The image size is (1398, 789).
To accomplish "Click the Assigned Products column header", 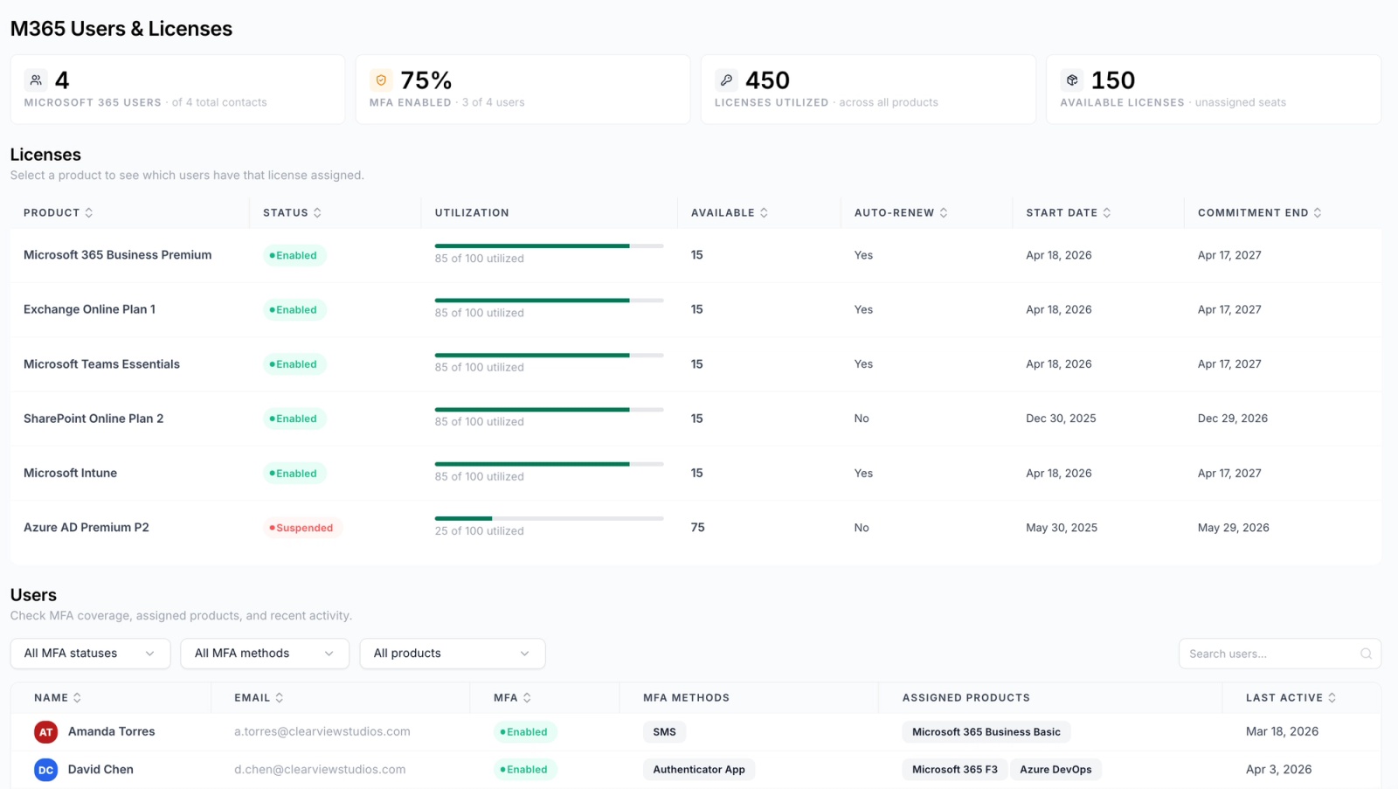I will tap(965, 697).
